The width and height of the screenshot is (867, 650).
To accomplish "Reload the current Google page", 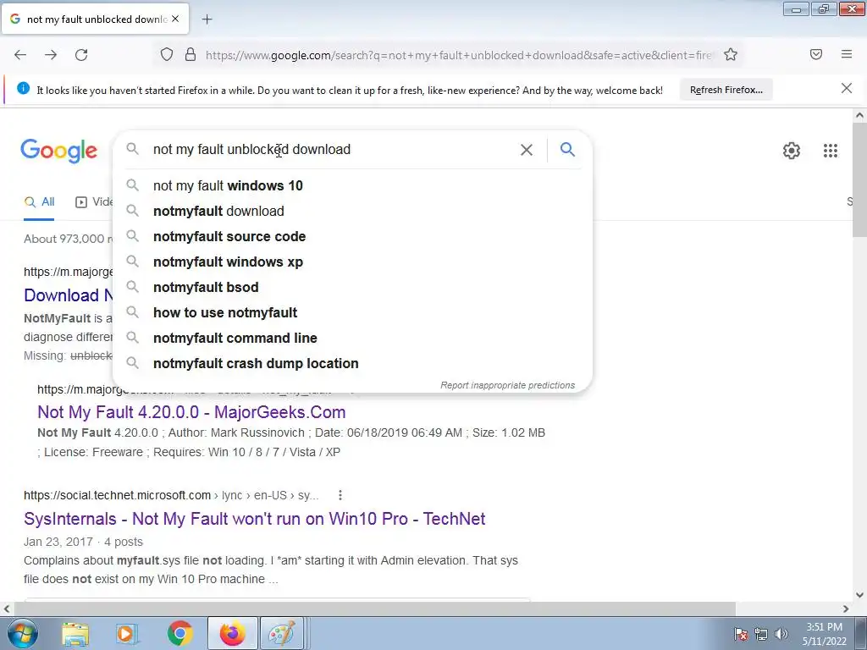I will (x=81, y=55).
